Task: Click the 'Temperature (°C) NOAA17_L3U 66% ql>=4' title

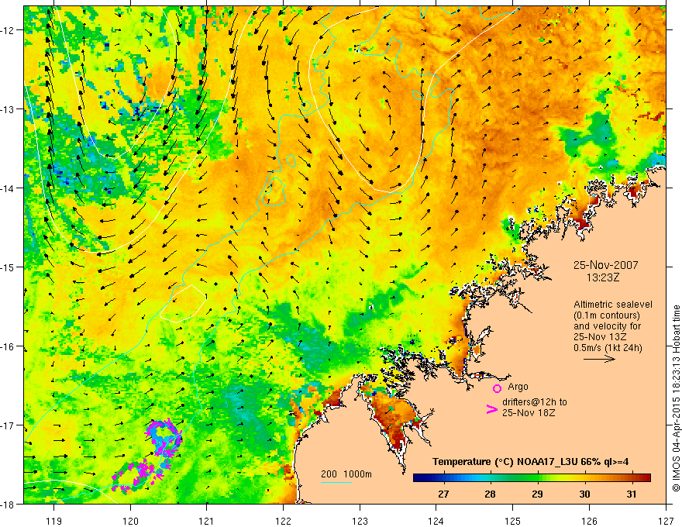Action: click(x=530, y=462)
